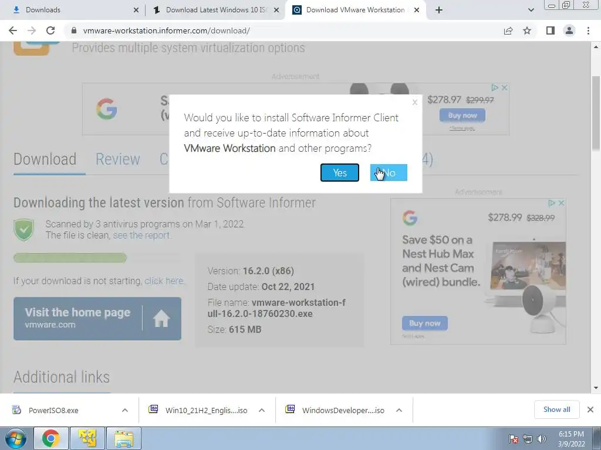Open AdChoices icon on top banner

[x=495, y=88]
